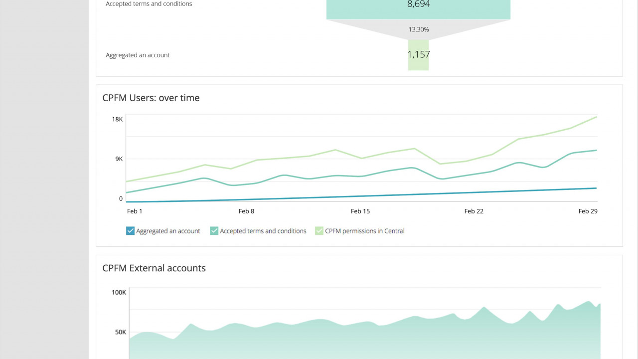638x359 pixels.
Task: Click the CPFM External accounts heading
Action: 154,268
